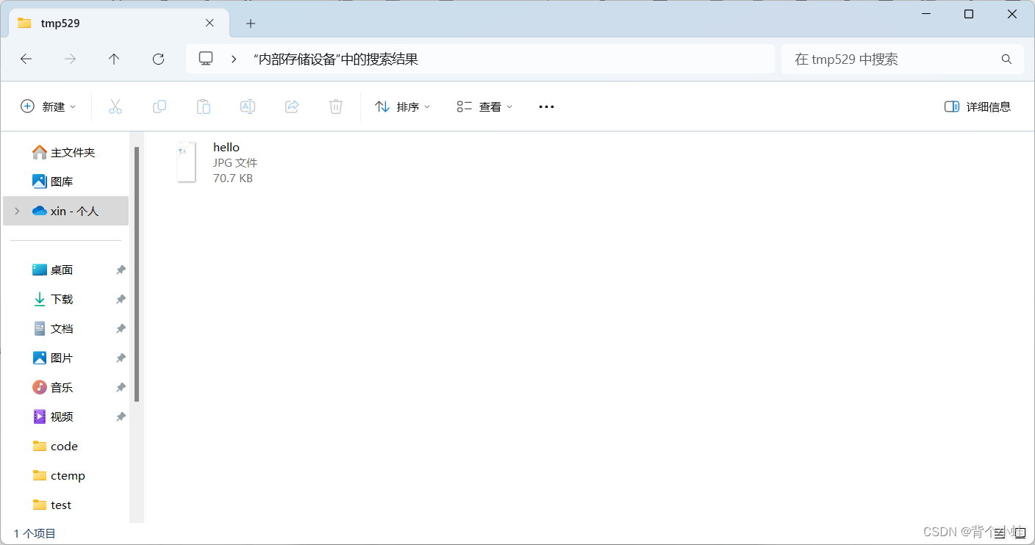1035x545 pixels.
Task: Click the Paste icon in the toolbar
Action: coord(204,107)
